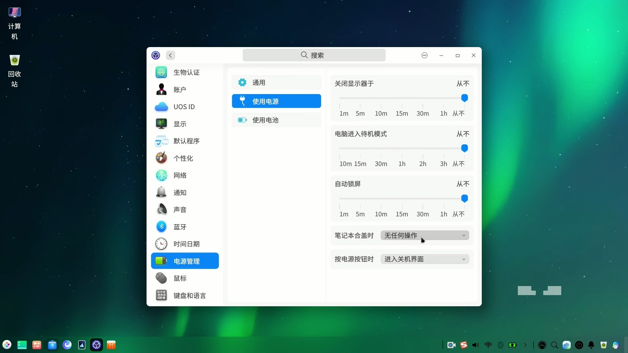The width and height of the screenshot is (628, 353).
Task: Go back with the arrow button
Action: coord(170,55)
